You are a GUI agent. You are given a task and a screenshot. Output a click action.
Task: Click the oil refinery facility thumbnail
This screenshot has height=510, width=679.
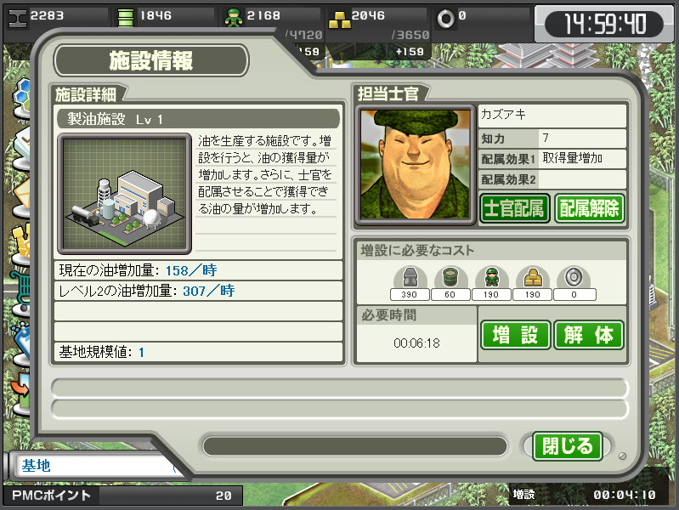click(125, 194)
